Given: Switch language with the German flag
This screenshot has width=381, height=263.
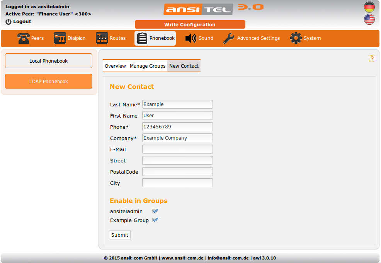Looking at the screenshot, I should [x=369, y=7].
